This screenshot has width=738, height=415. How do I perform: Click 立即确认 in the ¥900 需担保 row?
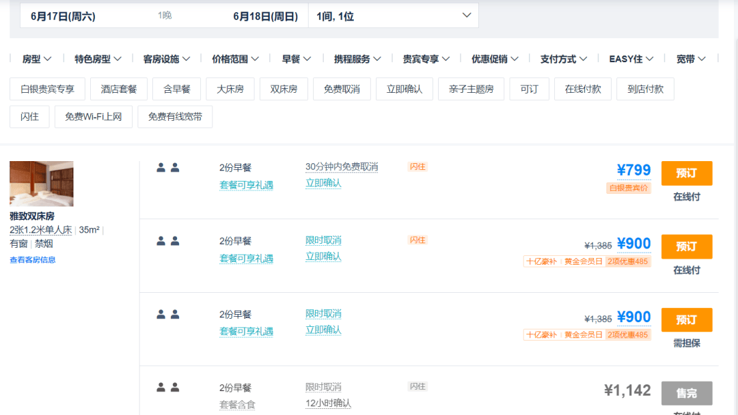323,330
